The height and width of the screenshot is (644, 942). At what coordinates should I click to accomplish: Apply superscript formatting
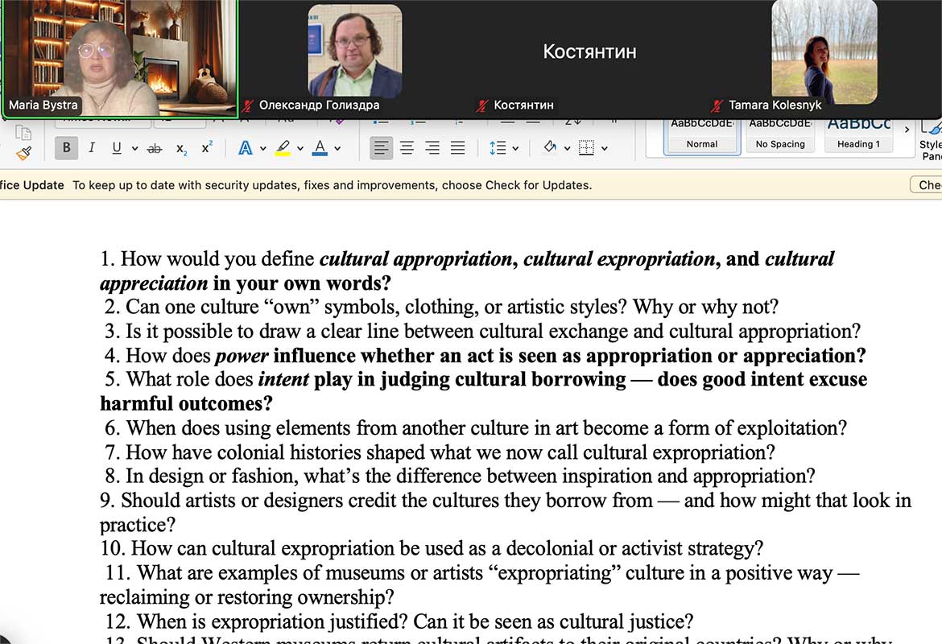pyautogui.click(x=207, y=148)
